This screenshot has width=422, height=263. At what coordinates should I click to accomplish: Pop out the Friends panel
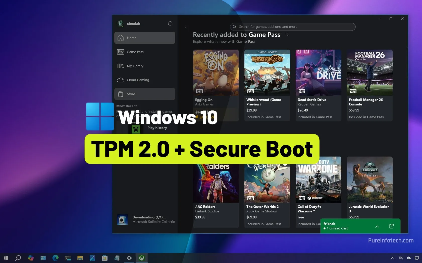pyautogui.click(x=391, y=226)
